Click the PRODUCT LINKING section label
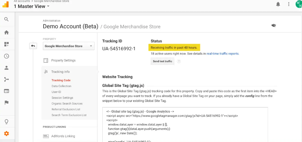 [54, 127]
